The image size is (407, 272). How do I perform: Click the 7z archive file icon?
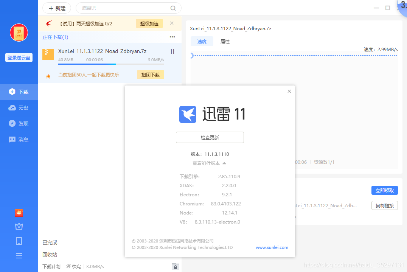click(48, 54)
